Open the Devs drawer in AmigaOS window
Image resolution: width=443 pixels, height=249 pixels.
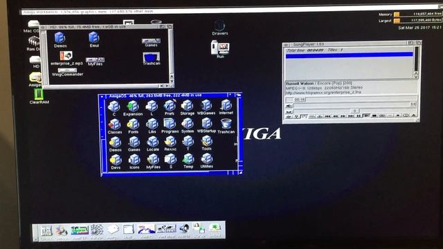pyautogui.click(x=116, y=162)
